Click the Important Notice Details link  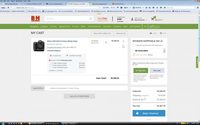(x=150, y=55)
